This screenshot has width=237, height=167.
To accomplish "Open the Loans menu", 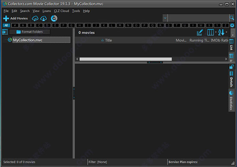I will point(47,11).
